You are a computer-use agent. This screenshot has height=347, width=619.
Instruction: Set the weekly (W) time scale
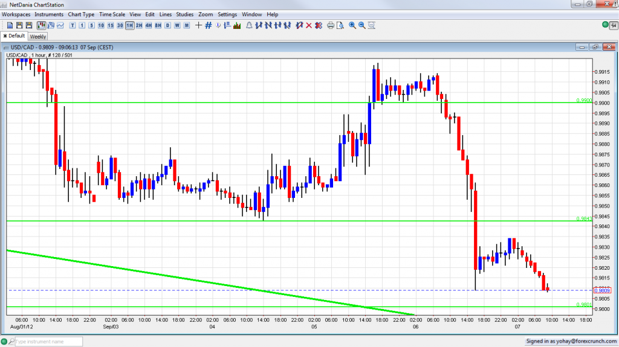click(x=177, y=25)
